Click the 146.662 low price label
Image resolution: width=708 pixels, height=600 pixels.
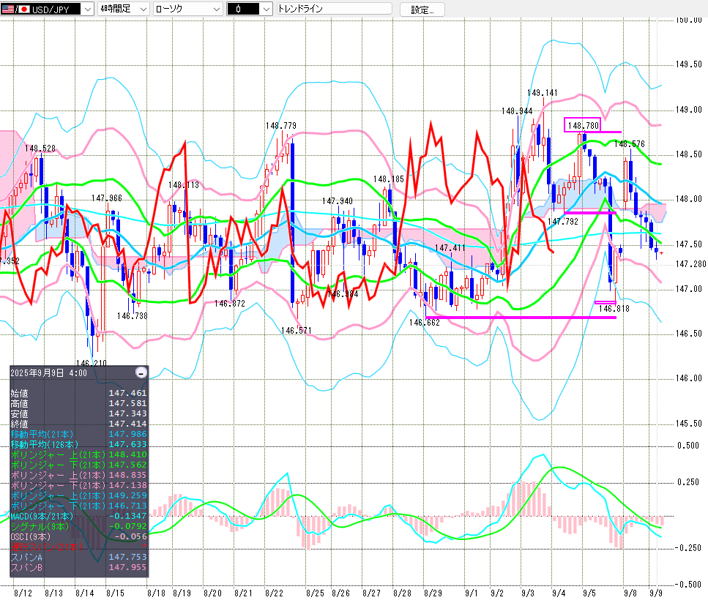point(425,323)
